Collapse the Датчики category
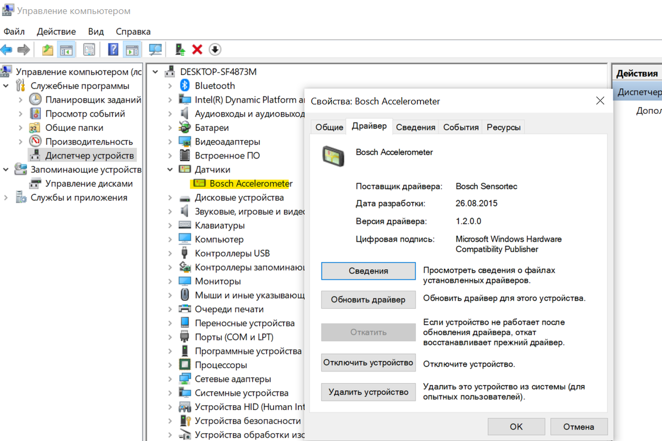This screenshot has height=441, width=662. pyautogui.click(x=170, y=169)
